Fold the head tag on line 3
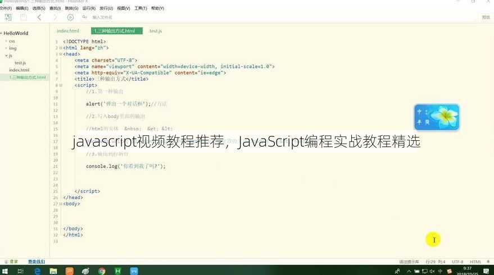The image size is (494, 275). coord(61,54)
